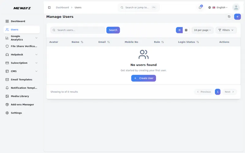Switch to list view

[x=179, y=30]
